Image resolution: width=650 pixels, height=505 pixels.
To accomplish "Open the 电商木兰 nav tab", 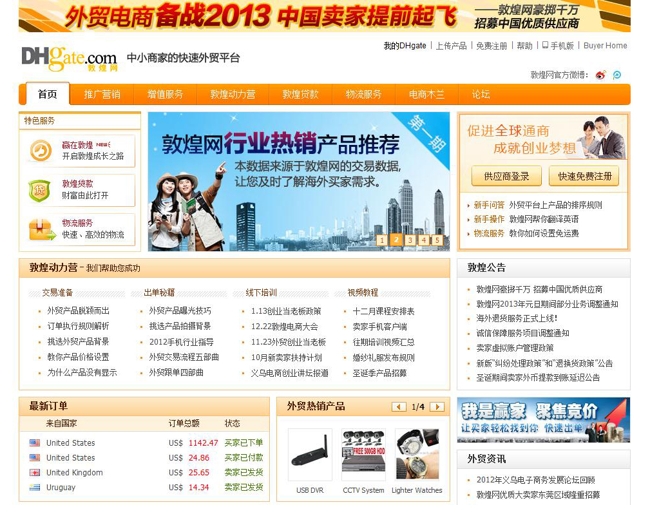I will (x=426, y=95).
